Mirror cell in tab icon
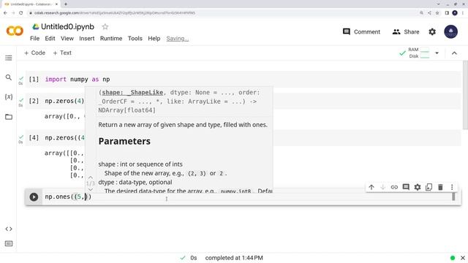 (x=429, y=187)
